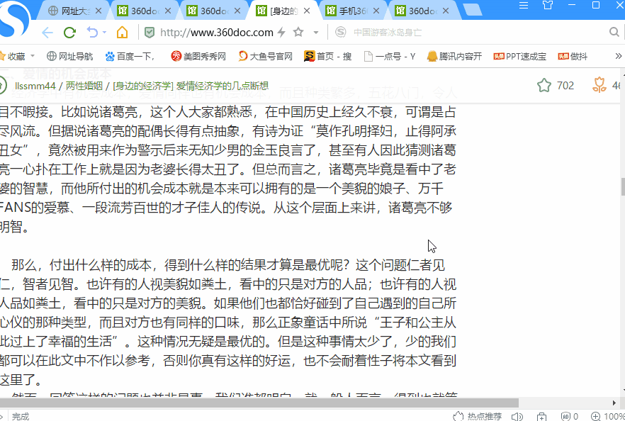Click the address bar URL www.360doc.com
Viewport: 625px width, 421px height.
pyautogui.click(x=216, y=33)
